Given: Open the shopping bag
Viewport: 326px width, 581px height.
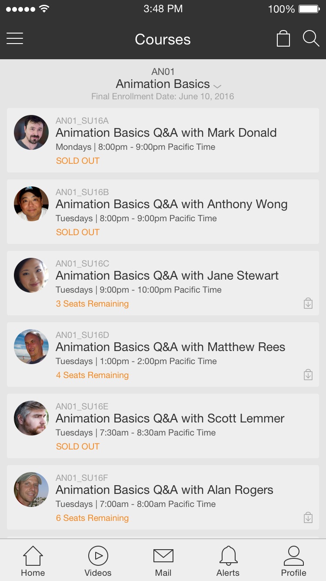Looking at the screenshot, I should [283, 38].
